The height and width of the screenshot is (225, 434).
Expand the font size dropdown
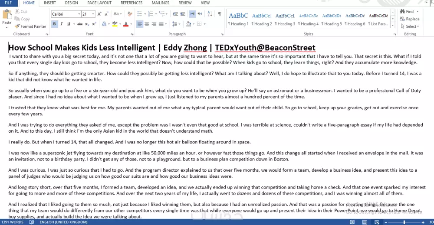coord(92,14)
